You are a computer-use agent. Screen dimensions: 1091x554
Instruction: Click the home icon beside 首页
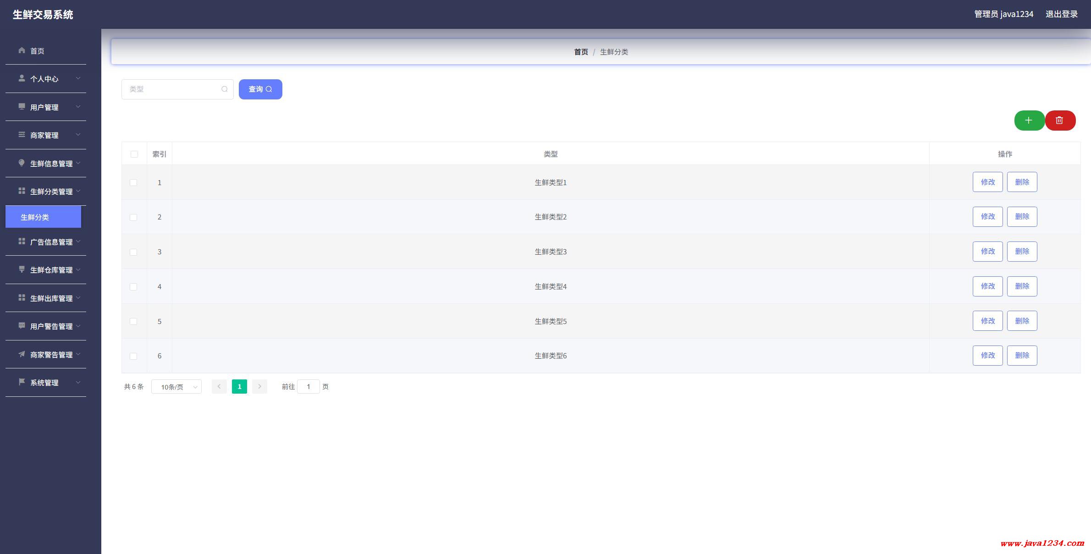22,50
